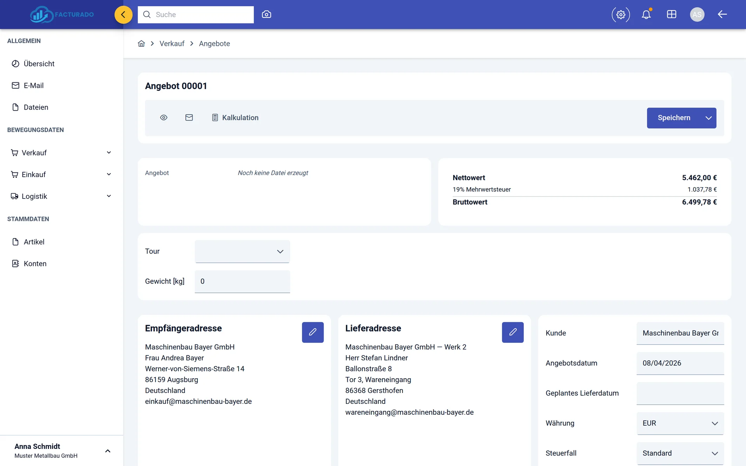Open the Tour dropdown
Image resolution: width=746 pixels, height=466 pixels.
pos(242,252)
